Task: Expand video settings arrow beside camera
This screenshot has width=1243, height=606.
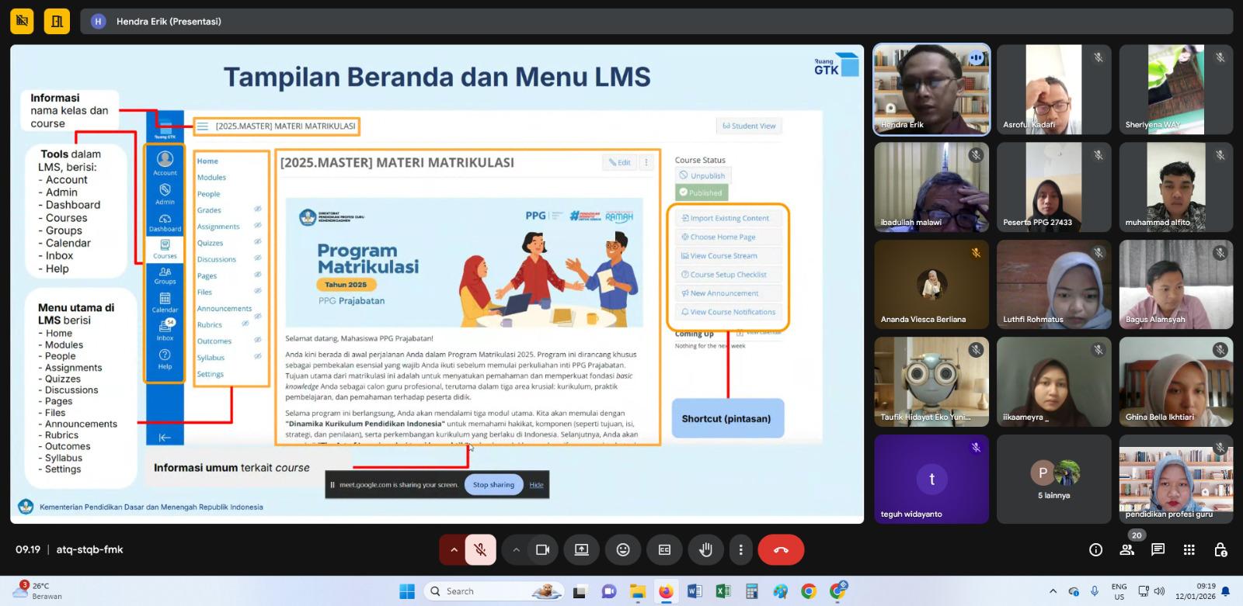Action: [516, 550]
